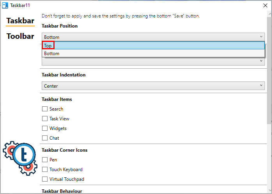This screenshot has height=194, width=272.
Task: Check the Virtual Touchpad option
Action: [45, 179]
